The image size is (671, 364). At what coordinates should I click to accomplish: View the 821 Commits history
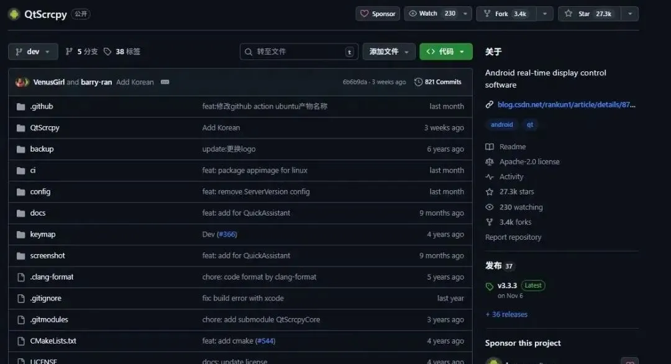click(438, 82)
